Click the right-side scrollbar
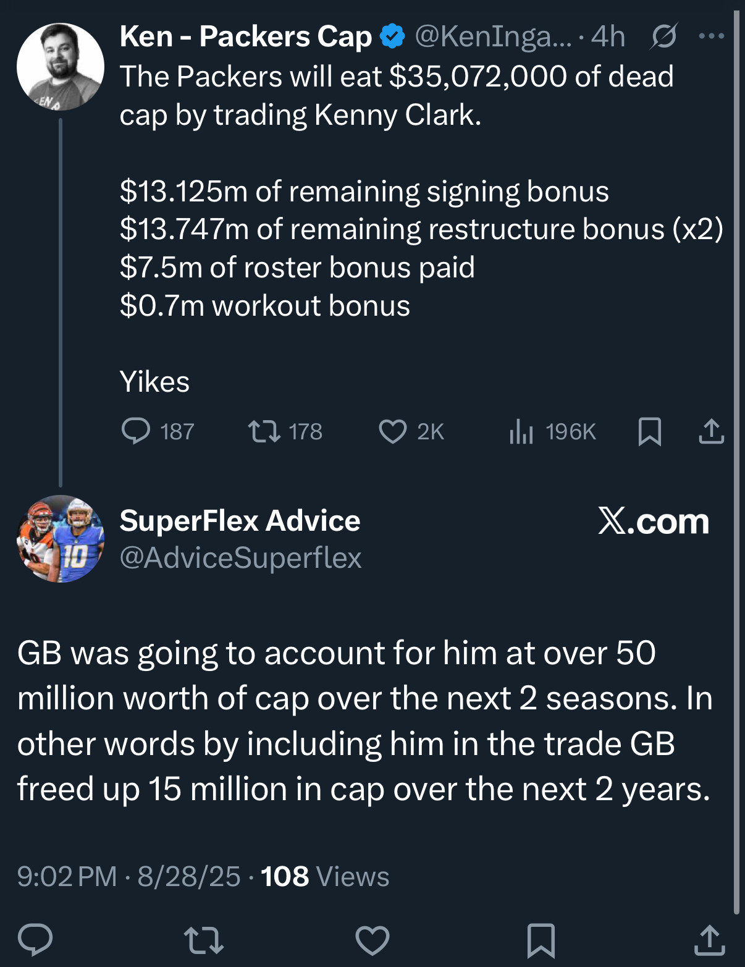745x967 pixels. (736, 462)
